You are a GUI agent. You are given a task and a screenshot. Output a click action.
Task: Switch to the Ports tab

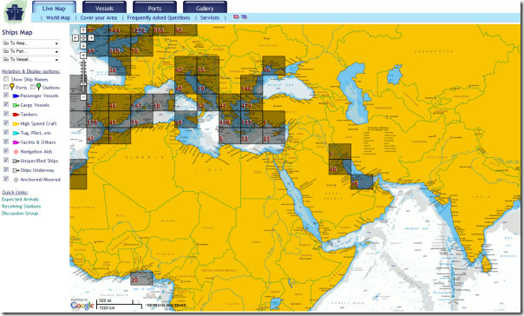click(x=154, y=8)
